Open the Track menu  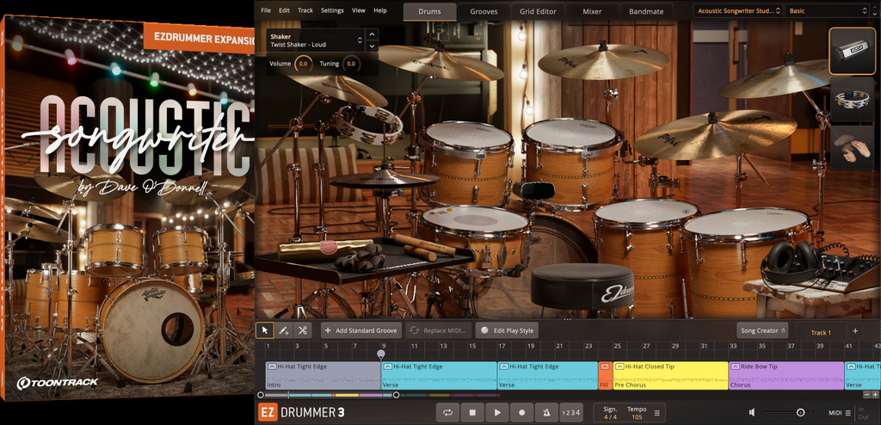[x=305, y=10]
